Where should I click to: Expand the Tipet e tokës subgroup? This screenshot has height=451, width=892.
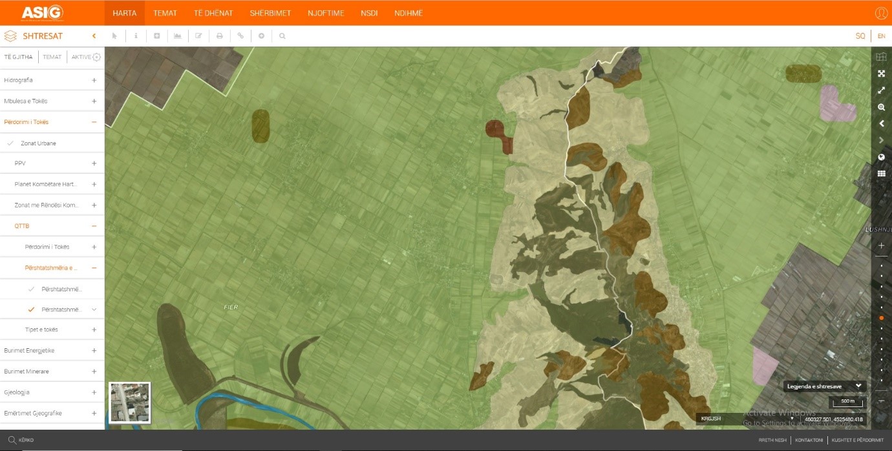coord(94,330)
